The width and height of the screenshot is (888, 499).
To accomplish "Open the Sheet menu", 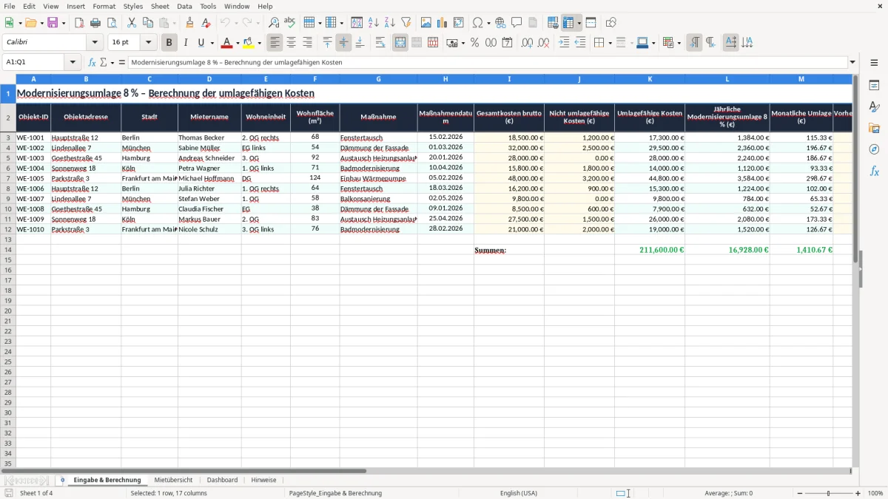I will pyautogui.click(x=160, y=6).
